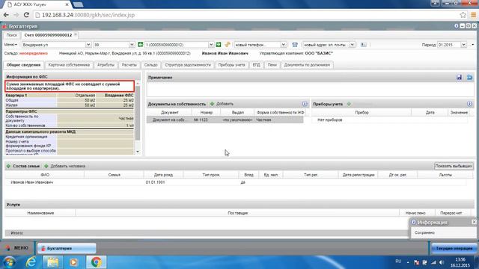This screenshot has width=479, height=269.
Task: Open the Расчеты tab
Action: (129, 65)
